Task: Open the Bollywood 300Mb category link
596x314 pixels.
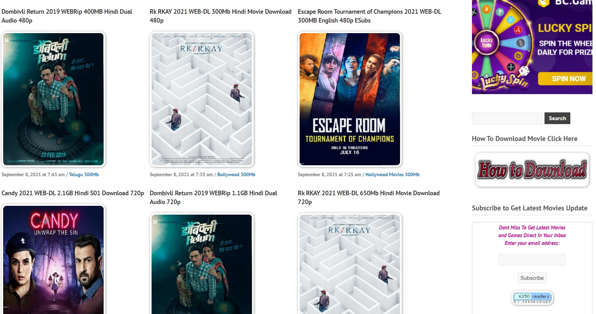Action: coord(236,174)
